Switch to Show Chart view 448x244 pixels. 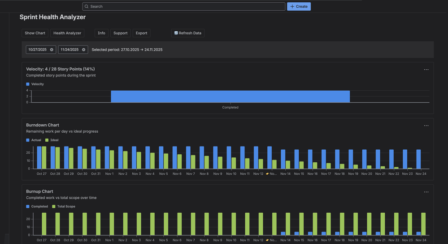tap(35, 33)
